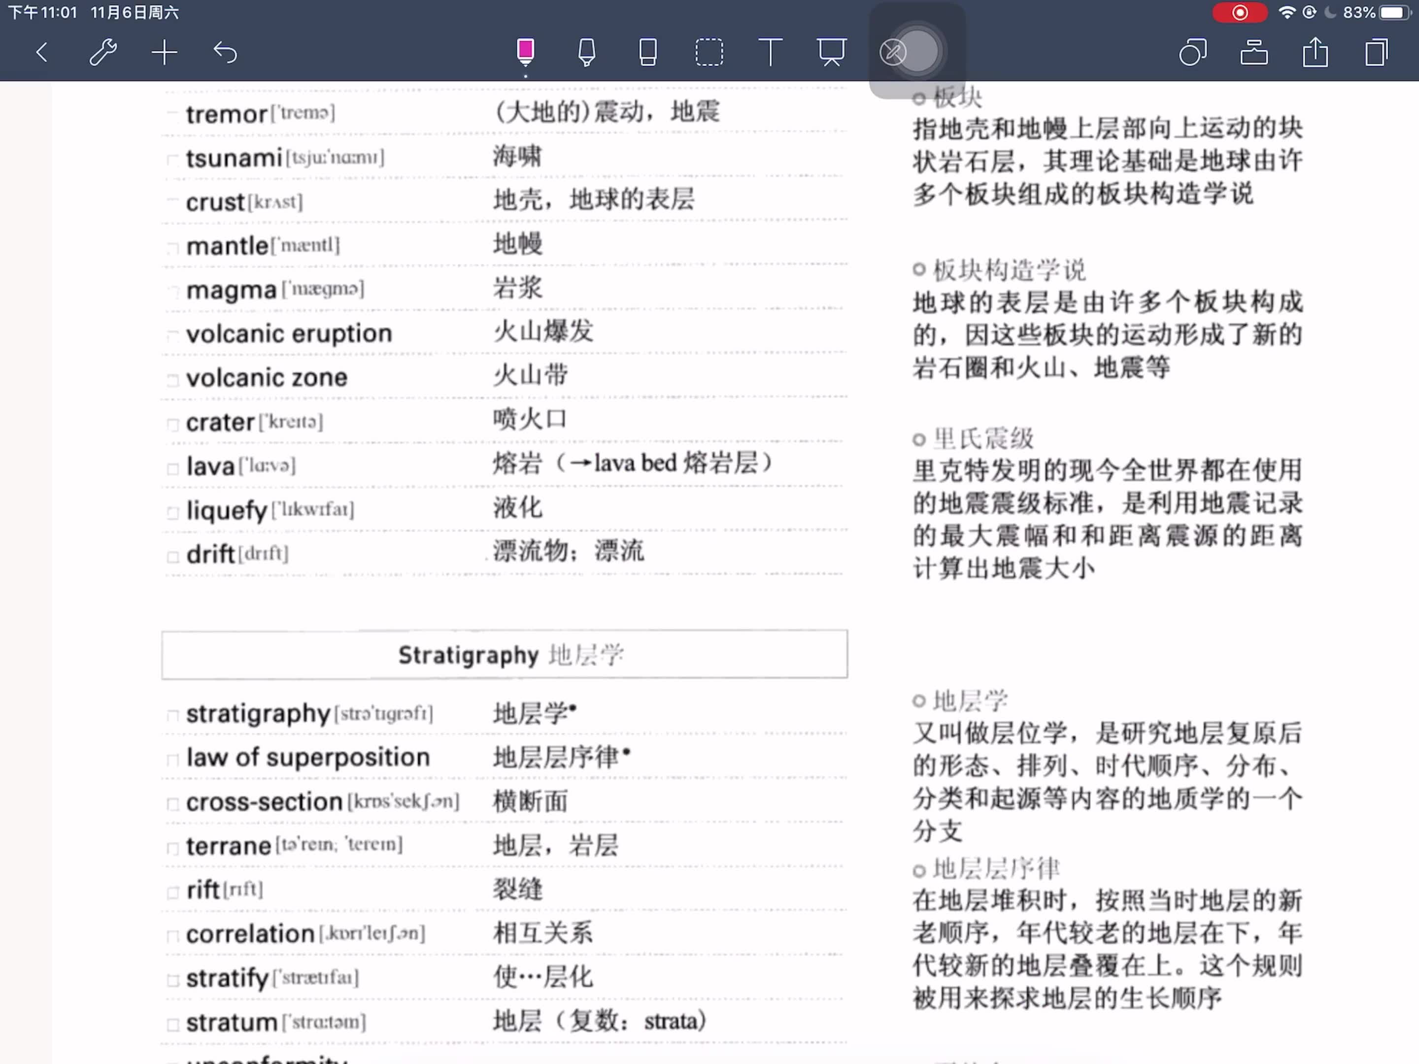Click the 地层学 sidebar note heading

point(970,700)
